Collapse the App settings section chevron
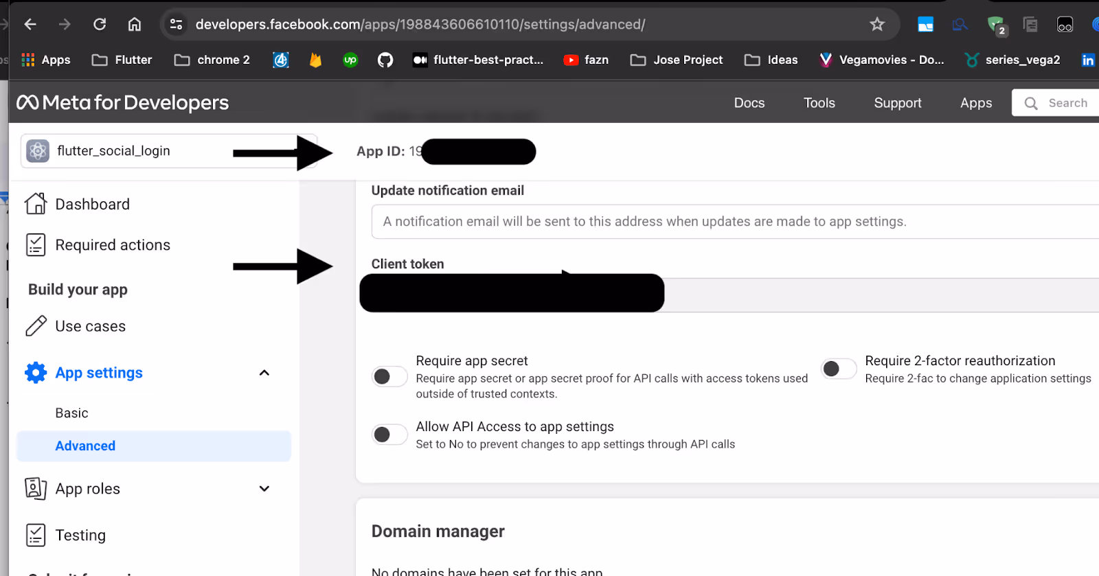 (264, 373)
